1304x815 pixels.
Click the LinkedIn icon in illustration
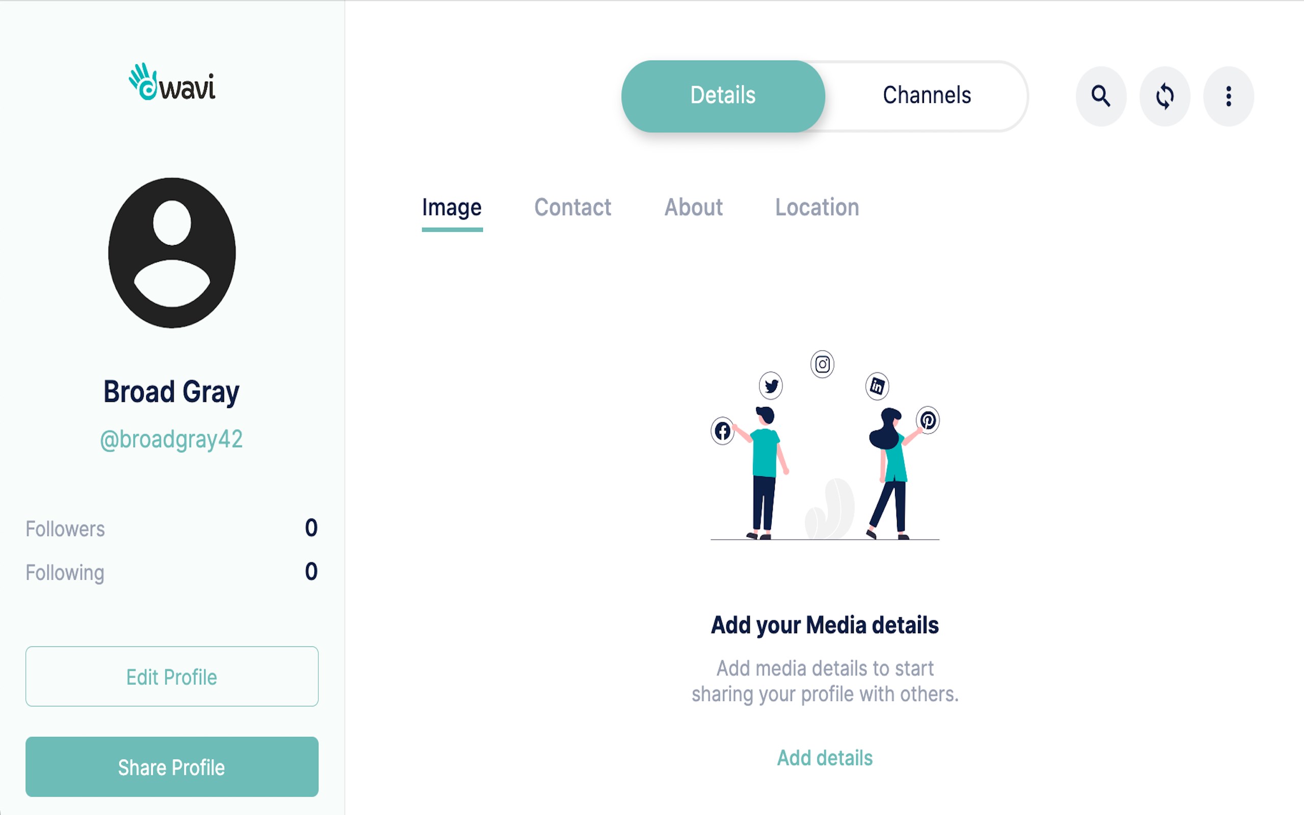pyautogui.click(x=877, y=386)
